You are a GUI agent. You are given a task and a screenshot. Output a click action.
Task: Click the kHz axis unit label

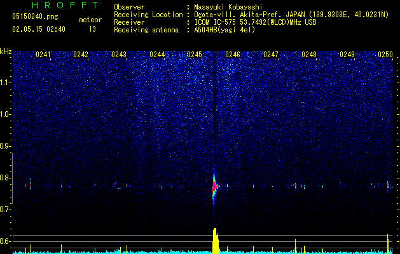6,51
